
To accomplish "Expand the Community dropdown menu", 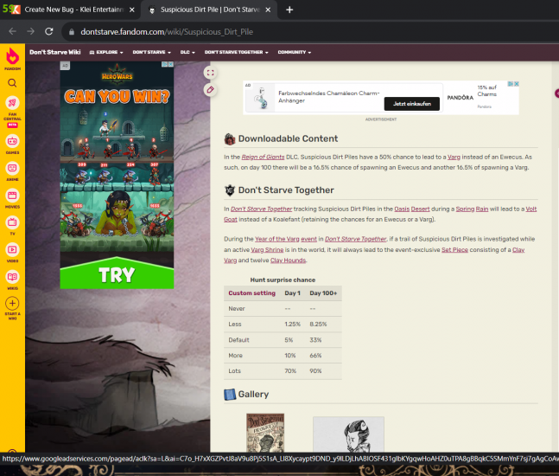I will click(294, 52).
